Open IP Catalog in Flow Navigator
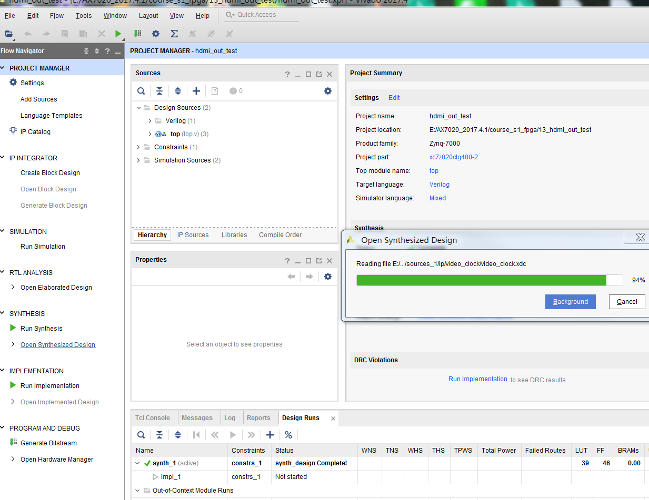Screen dimensions: 649x500 (x=35, y=132)
